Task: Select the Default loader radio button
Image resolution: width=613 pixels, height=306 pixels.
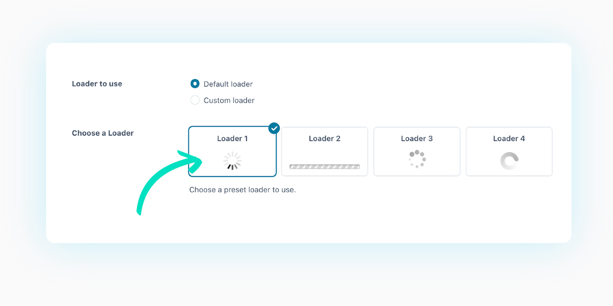Action: [x=195, y=84]
